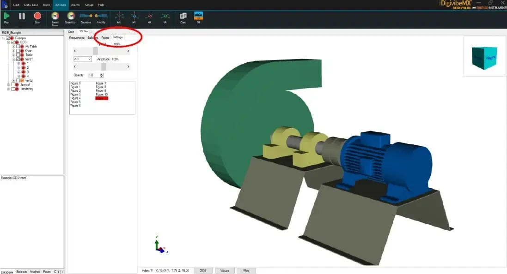Check the My Table checkbox

click(x=18, y=47)
